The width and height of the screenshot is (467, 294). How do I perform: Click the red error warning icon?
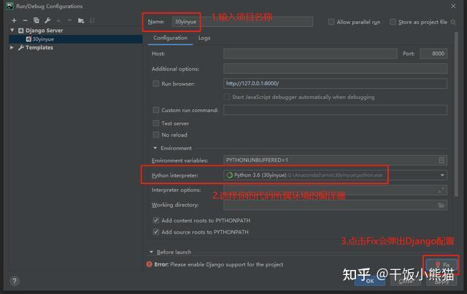pyautogui.click(x=149, y=264)
